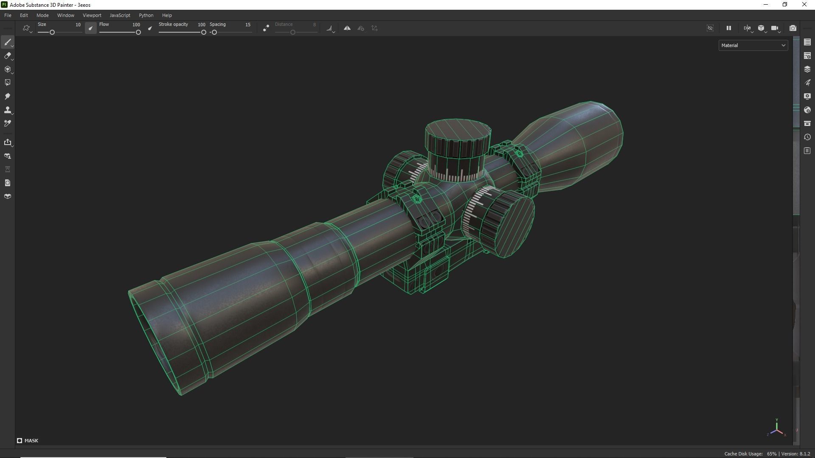This screenshot has height=458, width=815.
Task: Toggle the perspective projection override button
Action: 761,28
